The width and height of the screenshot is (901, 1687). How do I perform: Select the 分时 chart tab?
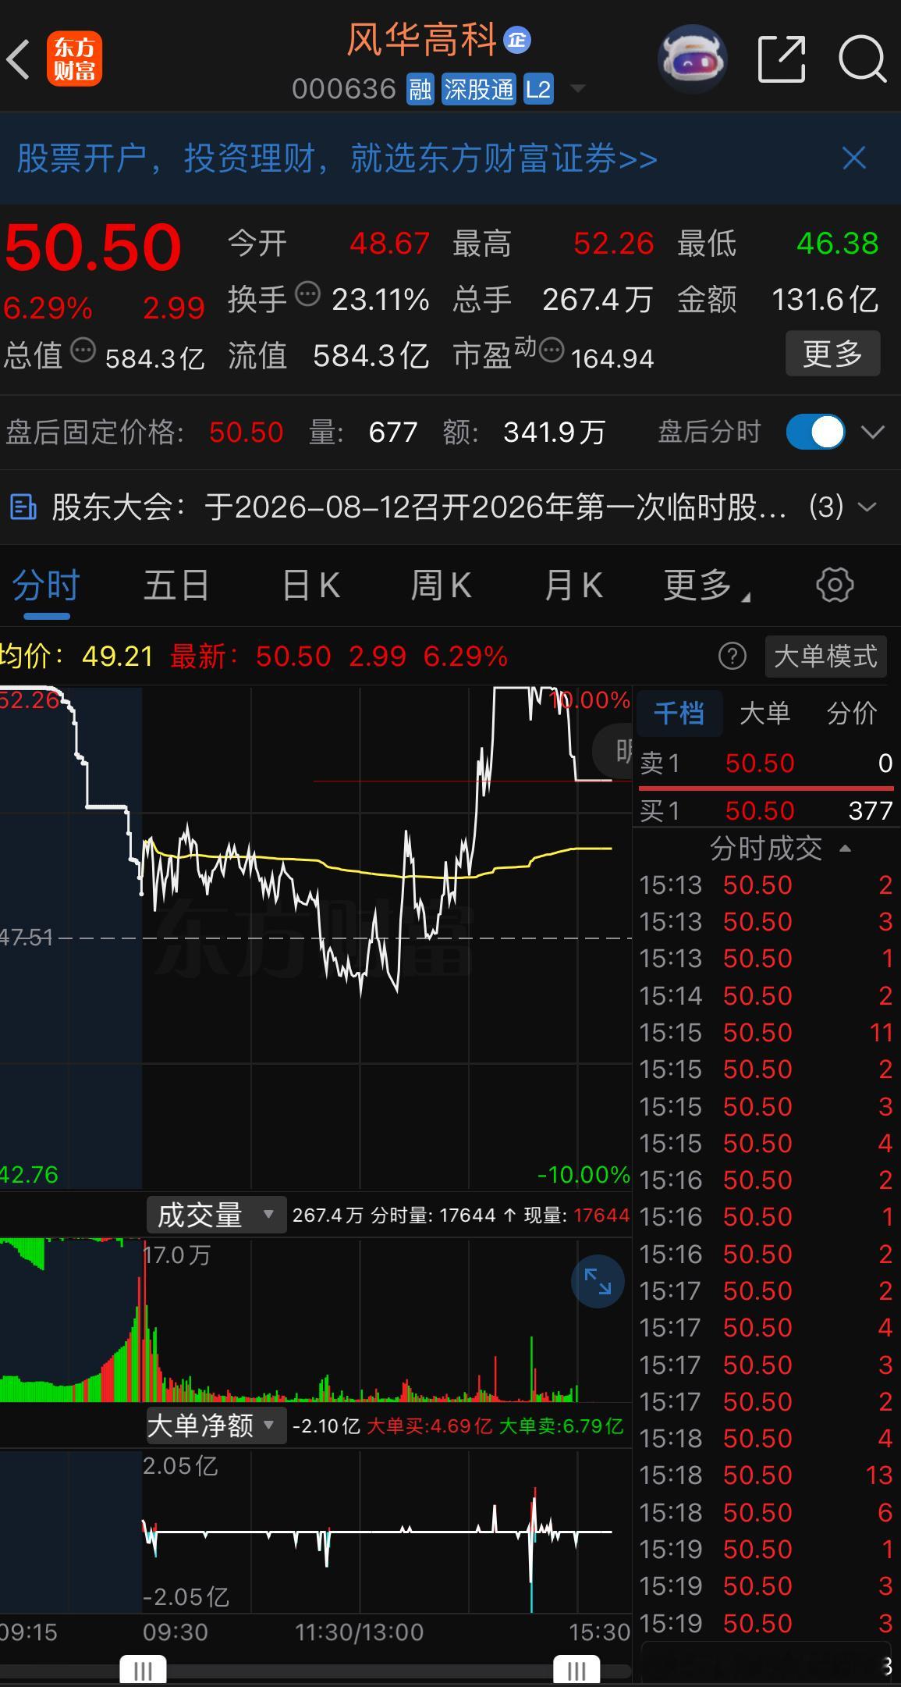[46, 585]
